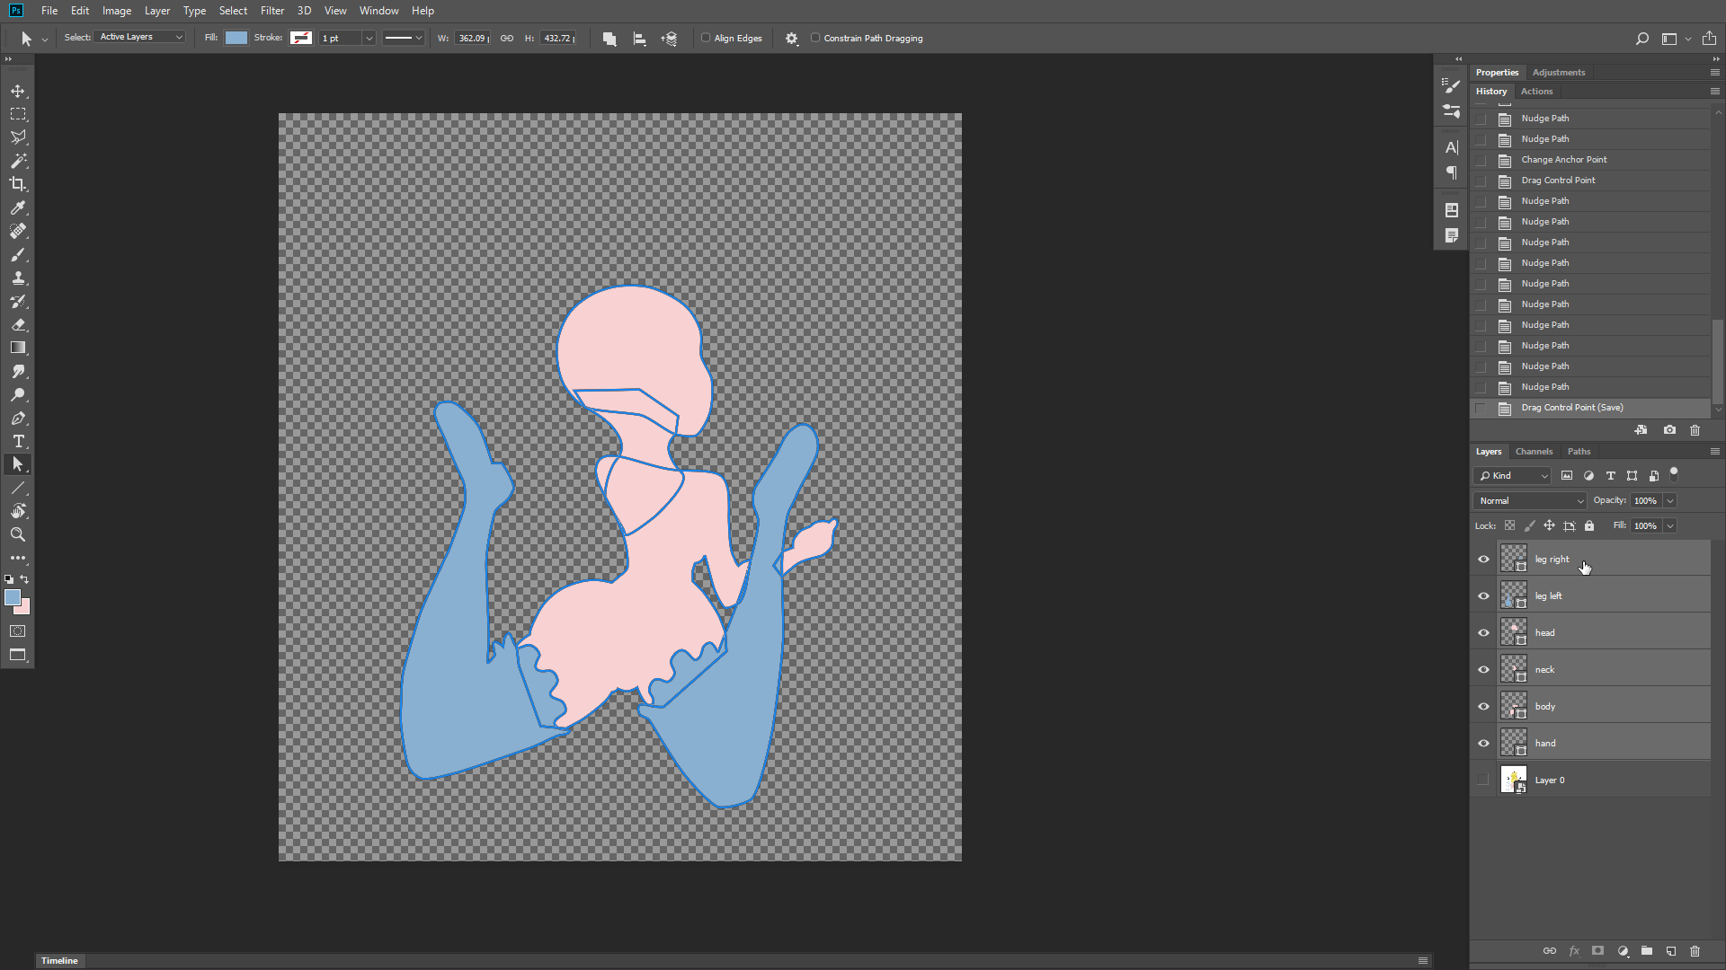Select the Crop tool
The height and width of the screenshot is (970, 1726).
tap(18, 184)
